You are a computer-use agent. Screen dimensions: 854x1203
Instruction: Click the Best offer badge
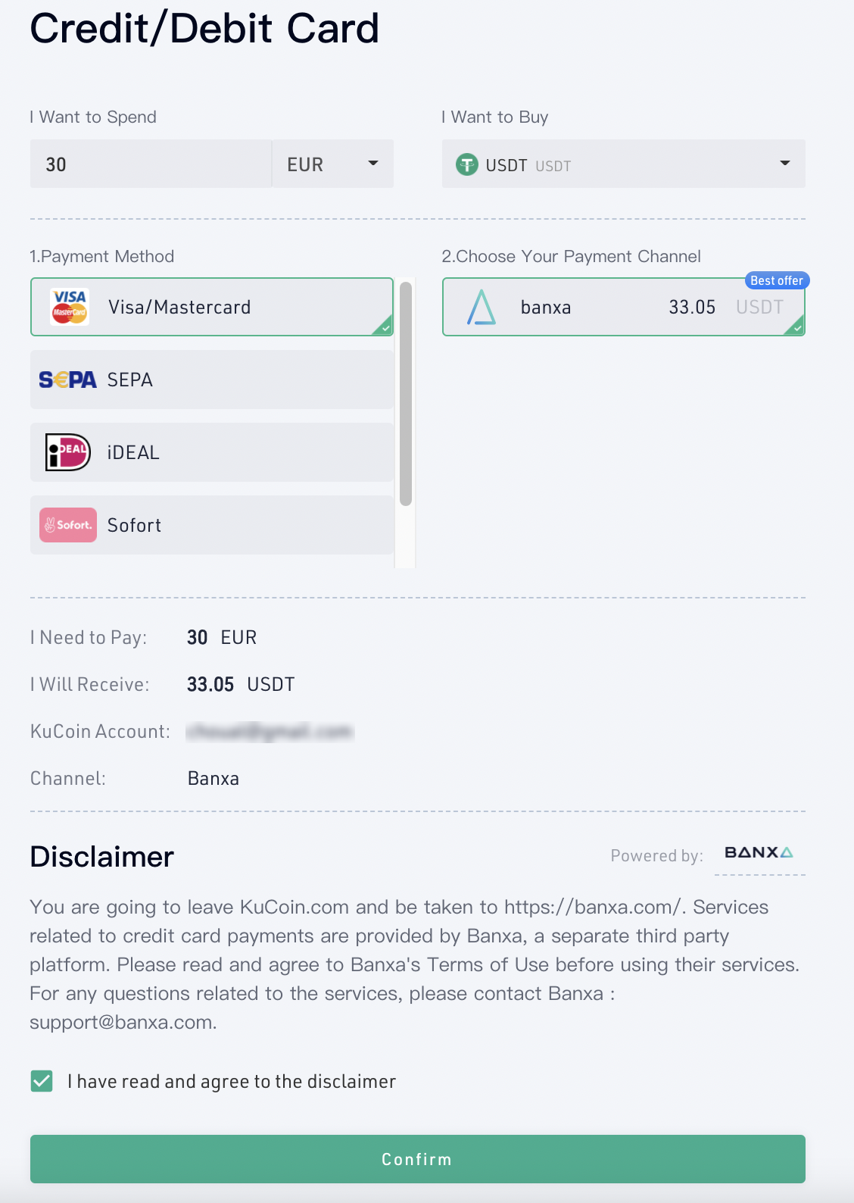(777, 280)
